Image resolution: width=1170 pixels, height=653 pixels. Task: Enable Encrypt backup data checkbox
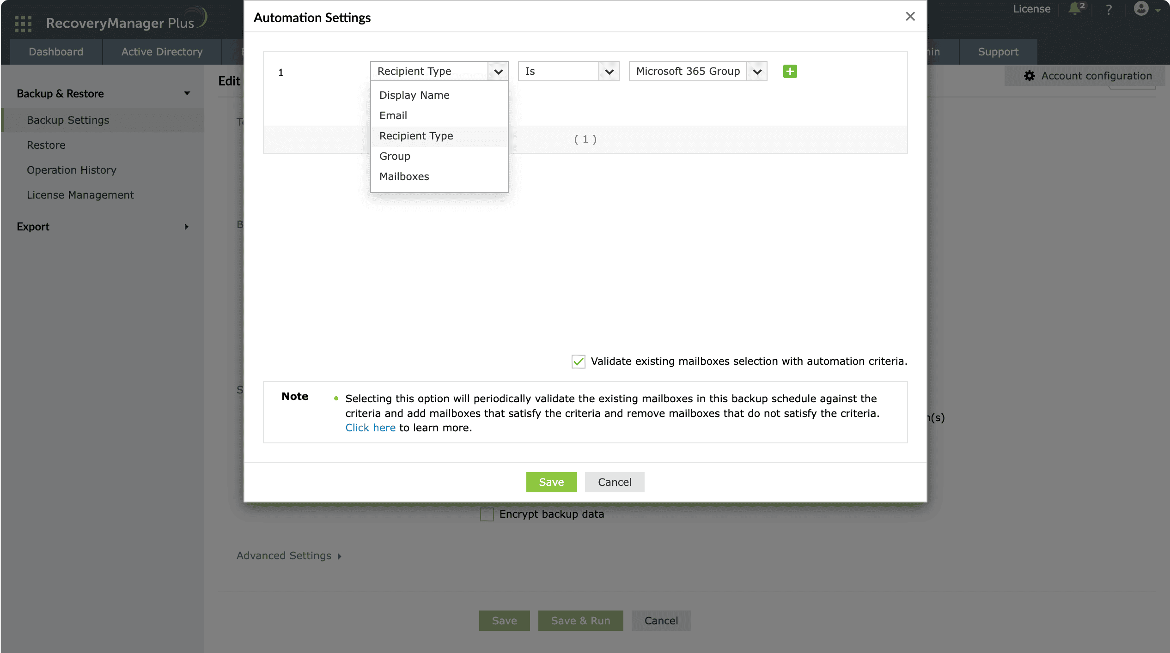click(x=487, y=514)
